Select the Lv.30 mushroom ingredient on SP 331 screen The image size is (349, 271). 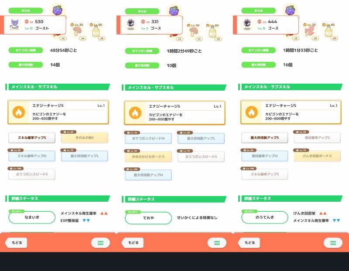194,32
